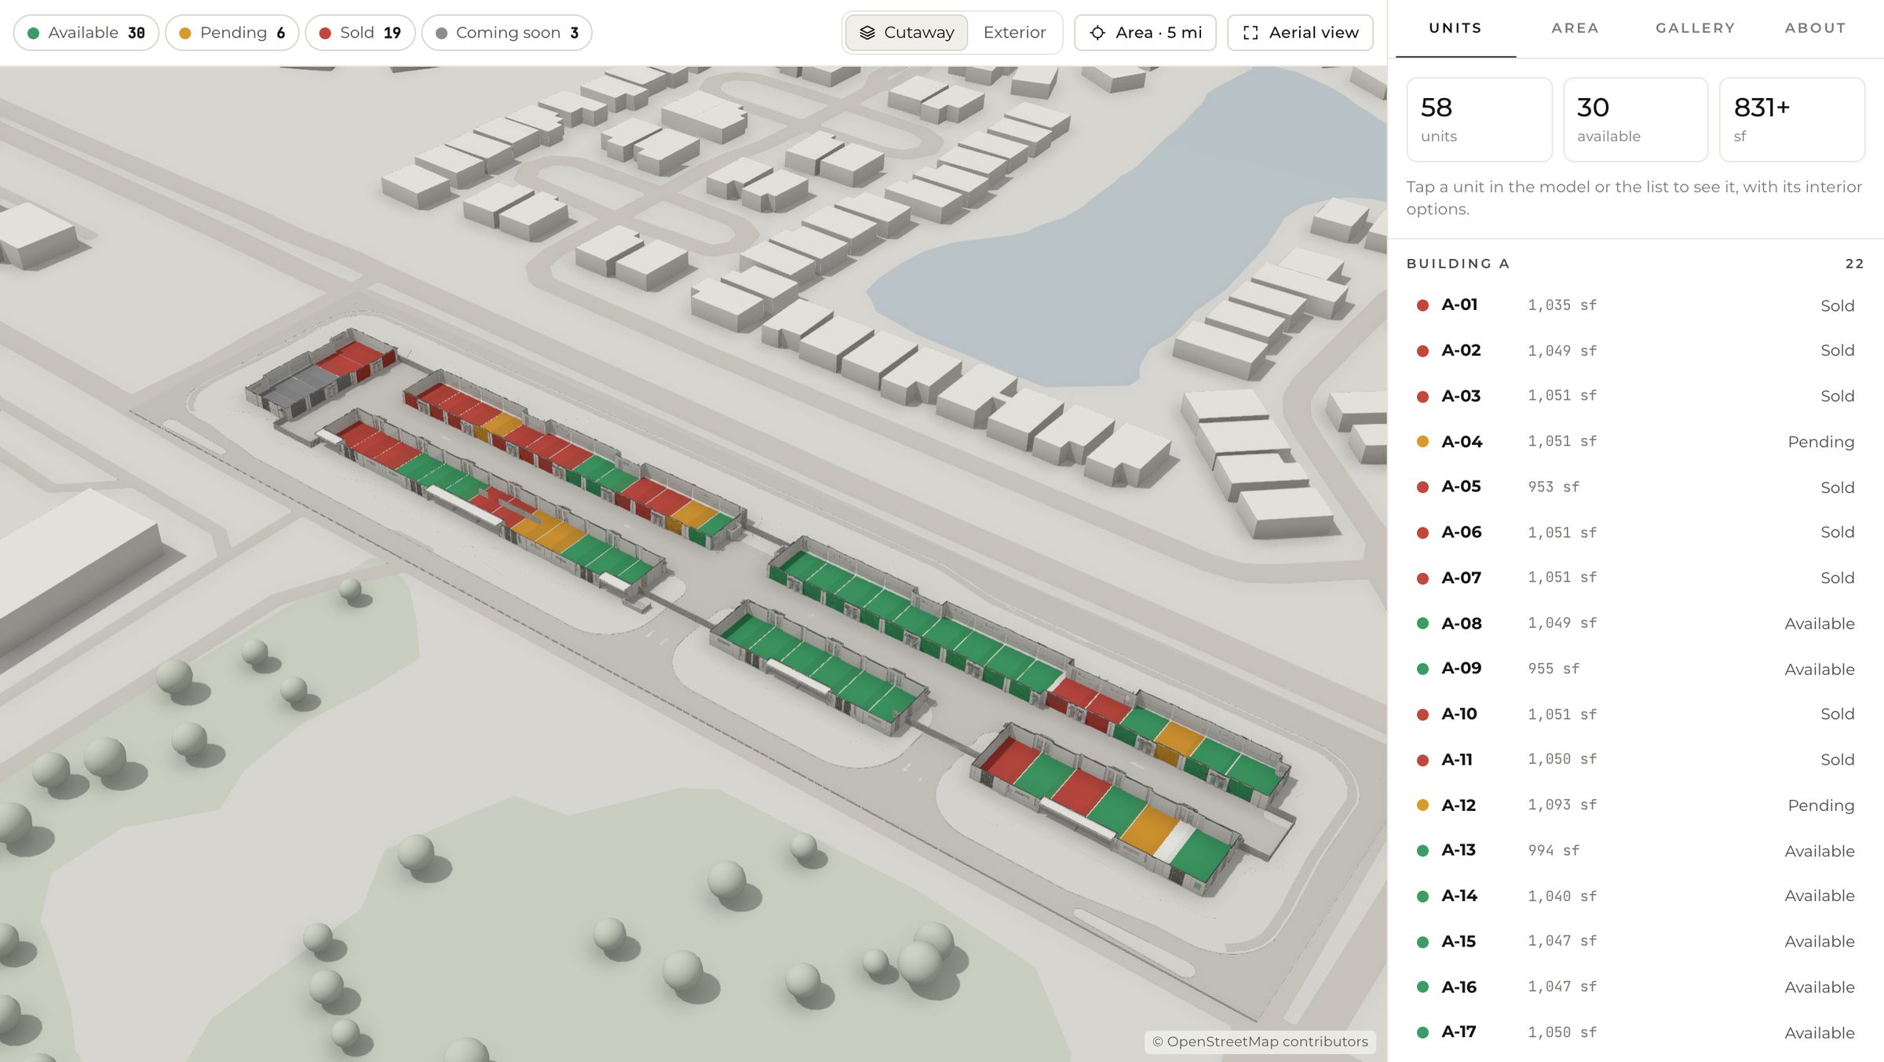The image size is (1884, 1062).
Task: Click the Aerial view expand icon
Action: coord(1251,33)
